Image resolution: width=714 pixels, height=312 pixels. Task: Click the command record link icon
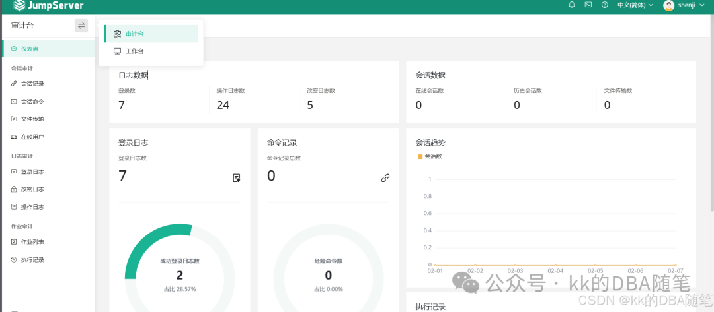coord(385,178)
